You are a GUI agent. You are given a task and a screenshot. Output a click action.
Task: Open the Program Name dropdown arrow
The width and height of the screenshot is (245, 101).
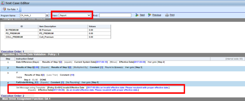point(47,15)
